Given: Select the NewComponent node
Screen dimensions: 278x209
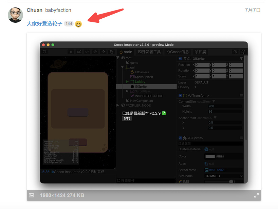Looking at the screenshot, I should [x=142, y=101].
